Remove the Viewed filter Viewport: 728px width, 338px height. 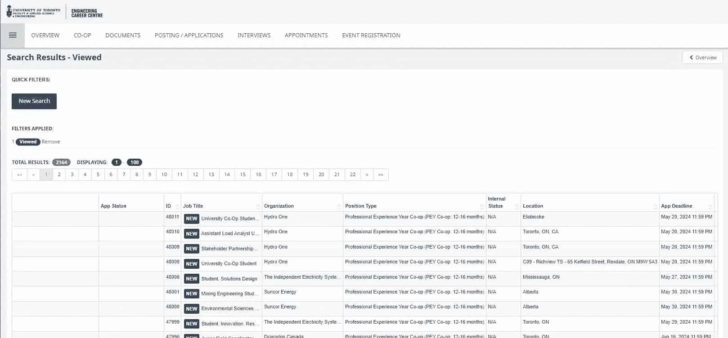pos(51,142)
